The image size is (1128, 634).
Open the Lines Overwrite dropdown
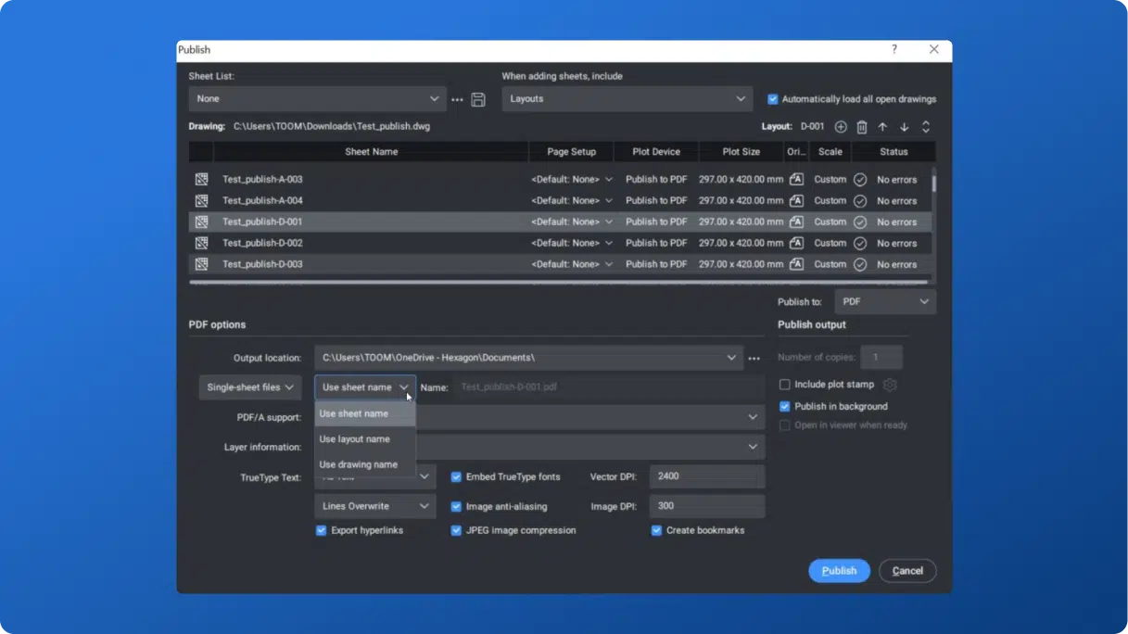pos(374,506)
